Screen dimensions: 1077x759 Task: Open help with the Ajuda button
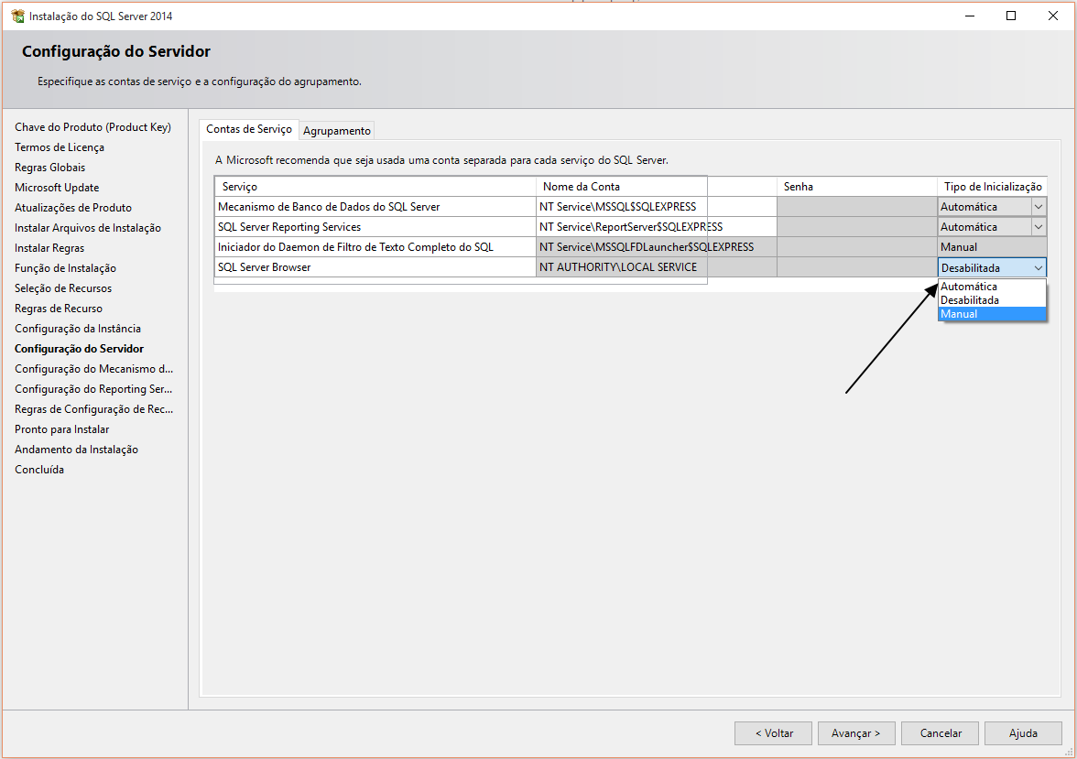pos(1024,732)
